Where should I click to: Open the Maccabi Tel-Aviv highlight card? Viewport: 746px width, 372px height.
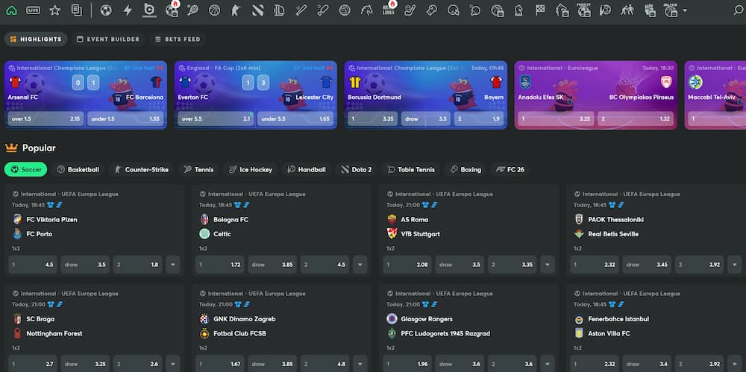715,95
